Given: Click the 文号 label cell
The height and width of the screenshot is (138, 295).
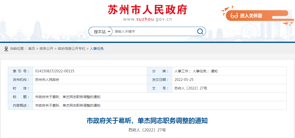Looking at the screenshot, I should point(160,88).
